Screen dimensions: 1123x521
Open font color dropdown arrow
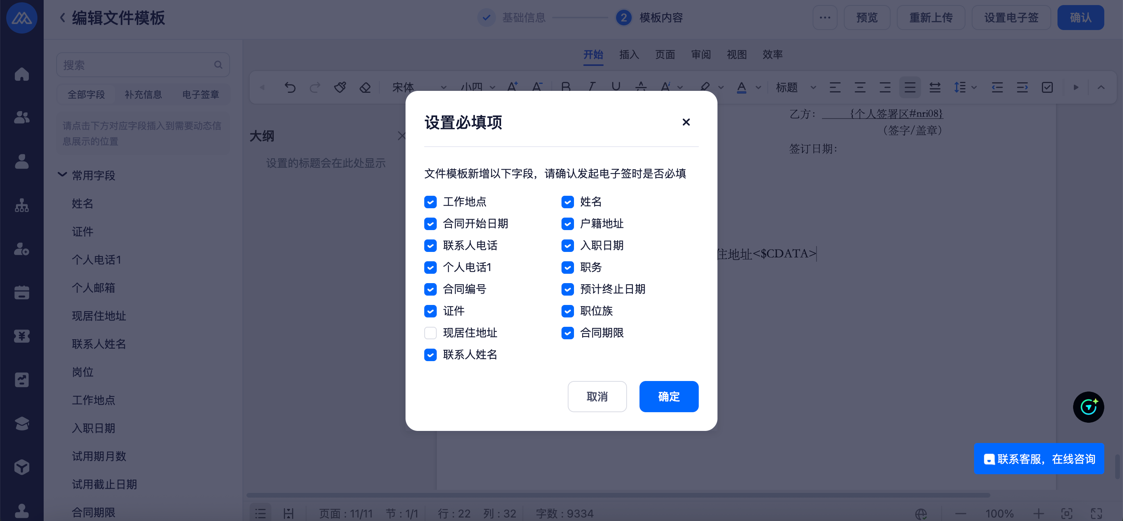coord(758,88)
